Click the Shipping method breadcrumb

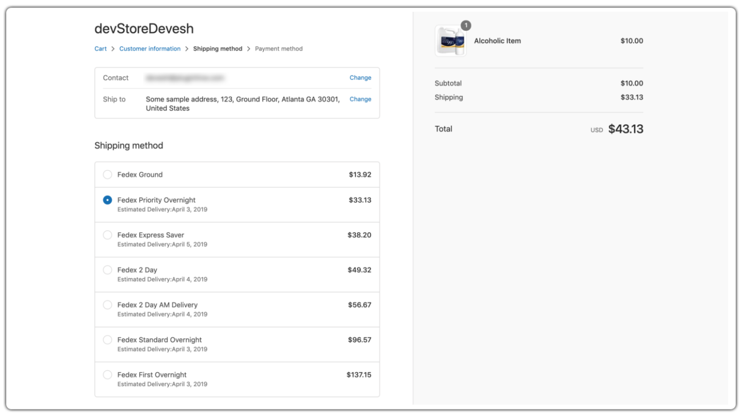(217, 49)
